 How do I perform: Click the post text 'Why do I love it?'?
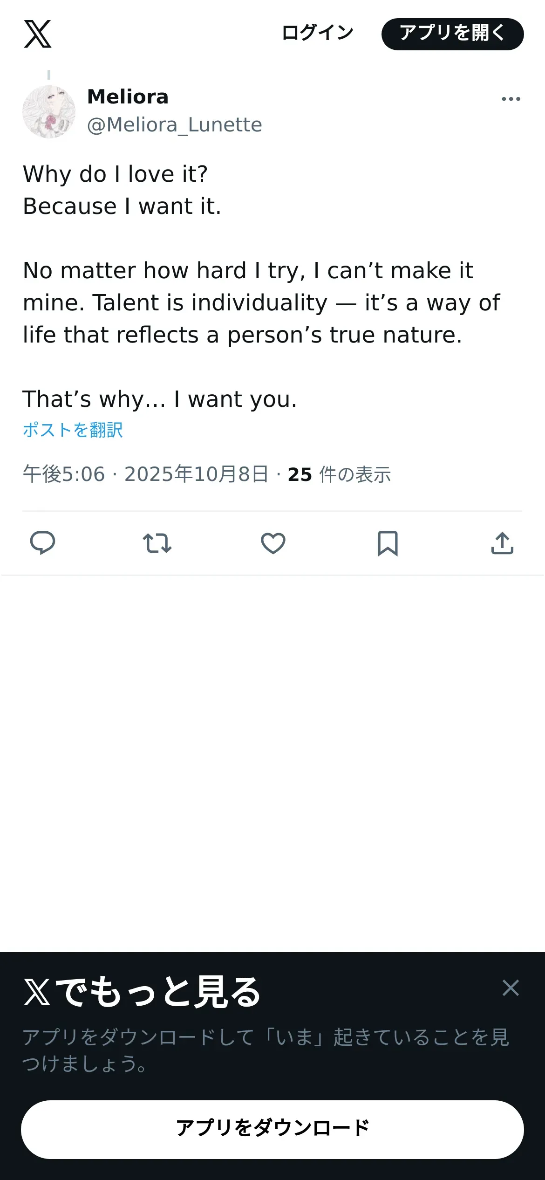coord(115,174)
